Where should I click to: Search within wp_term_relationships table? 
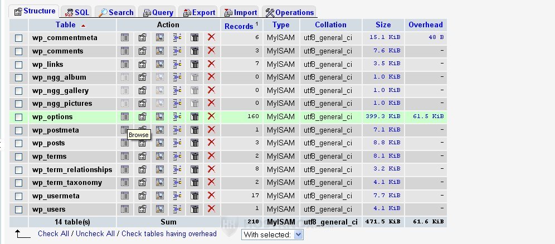(x=160, y=170)
